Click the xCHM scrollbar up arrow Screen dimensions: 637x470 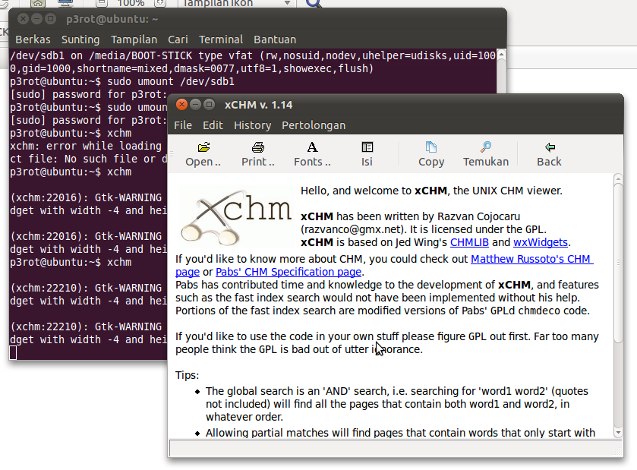click(x=618, y=178)
